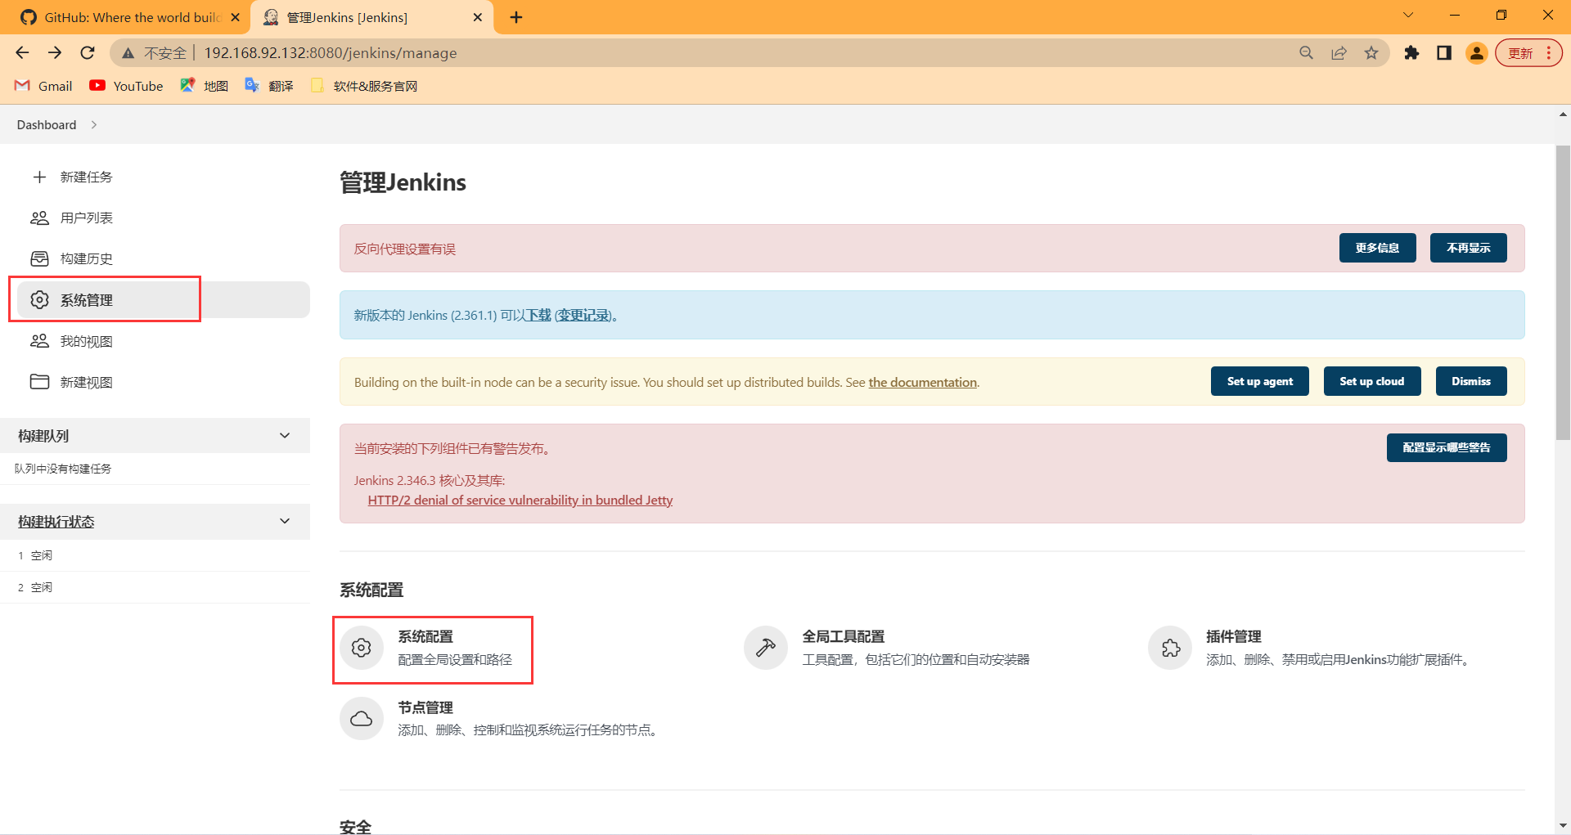1571x835 pixels.
Task: Open the 系统配置 settings entry title
Action: coord(425,636)
